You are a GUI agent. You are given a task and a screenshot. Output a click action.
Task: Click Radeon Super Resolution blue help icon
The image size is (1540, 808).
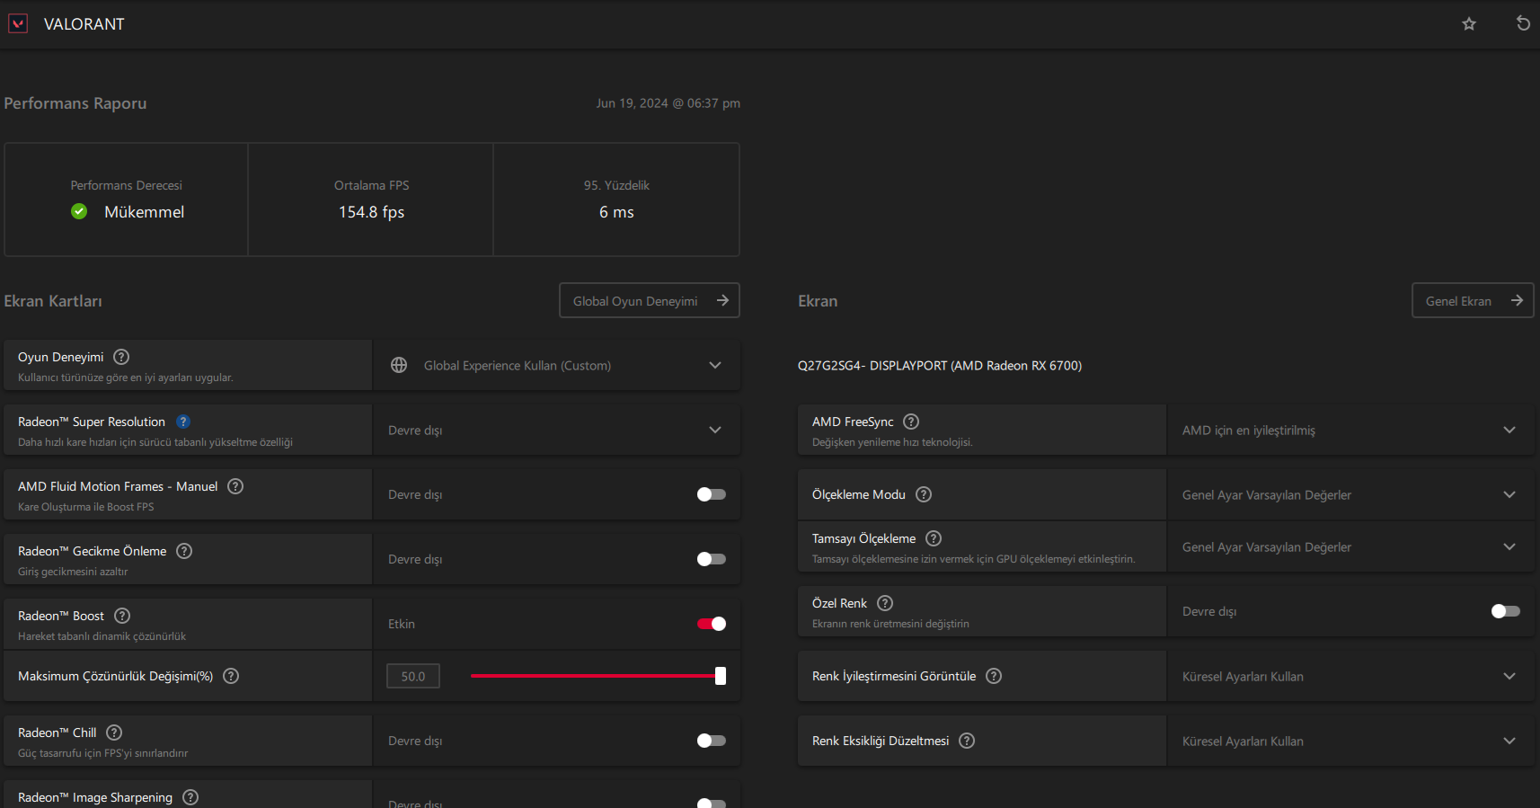coord(183,422)
